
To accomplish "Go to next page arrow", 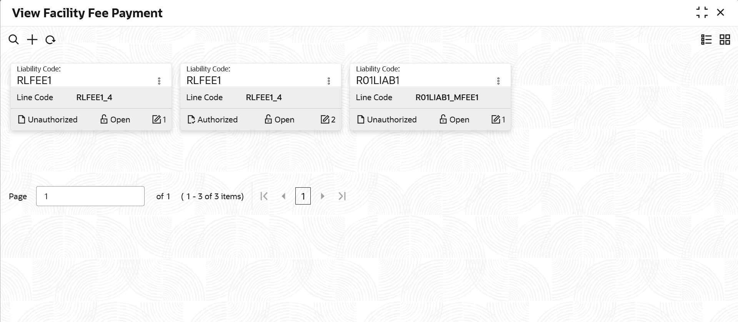I will click(323, 196).
